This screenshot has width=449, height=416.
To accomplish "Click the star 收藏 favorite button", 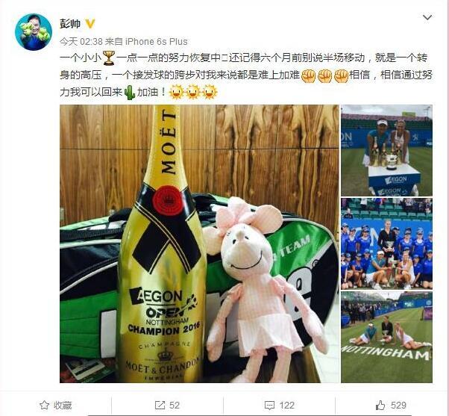I will click(56, 405).
